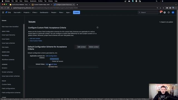Open Issue type screen schemes in sidebar
This screenshot has height=100, width=178.
click(x=11, y=76)
